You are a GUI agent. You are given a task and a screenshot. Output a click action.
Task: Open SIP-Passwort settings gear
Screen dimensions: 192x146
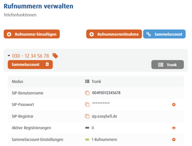(x=174, y=105)
